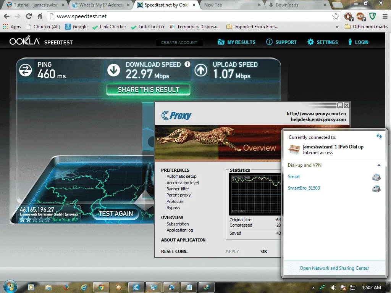Click dial icon next to SmartBro_51503
Viewport: 391px width, 293px height.
[x=376, y=188]
